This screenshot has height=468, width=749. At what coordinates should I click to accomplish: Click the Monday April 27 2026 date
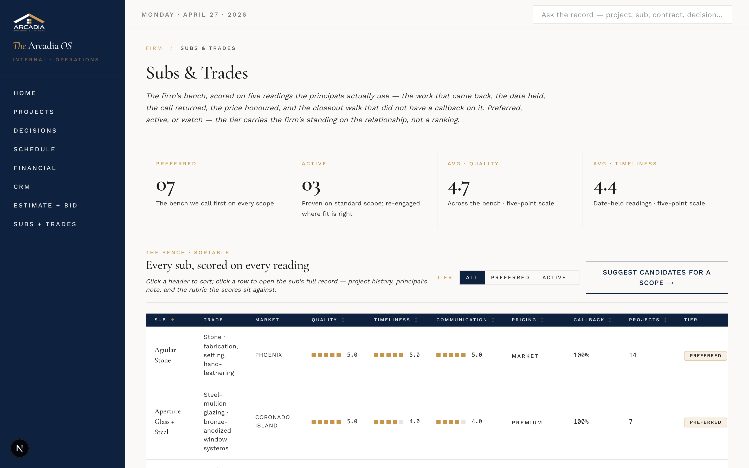pos(194,15)
